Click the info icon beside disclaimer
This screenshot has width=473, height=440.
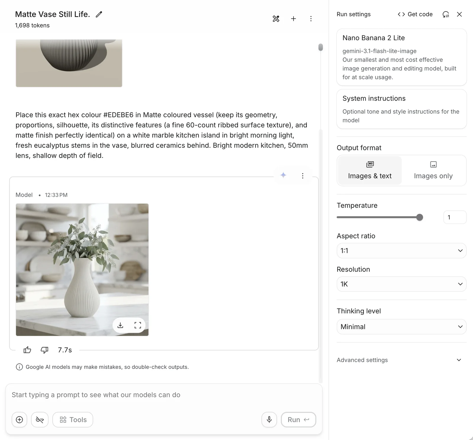tap(19, 367)
